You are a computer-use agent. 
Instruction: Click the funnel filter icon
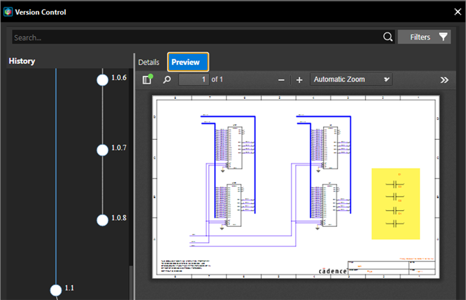coord(443,37)
